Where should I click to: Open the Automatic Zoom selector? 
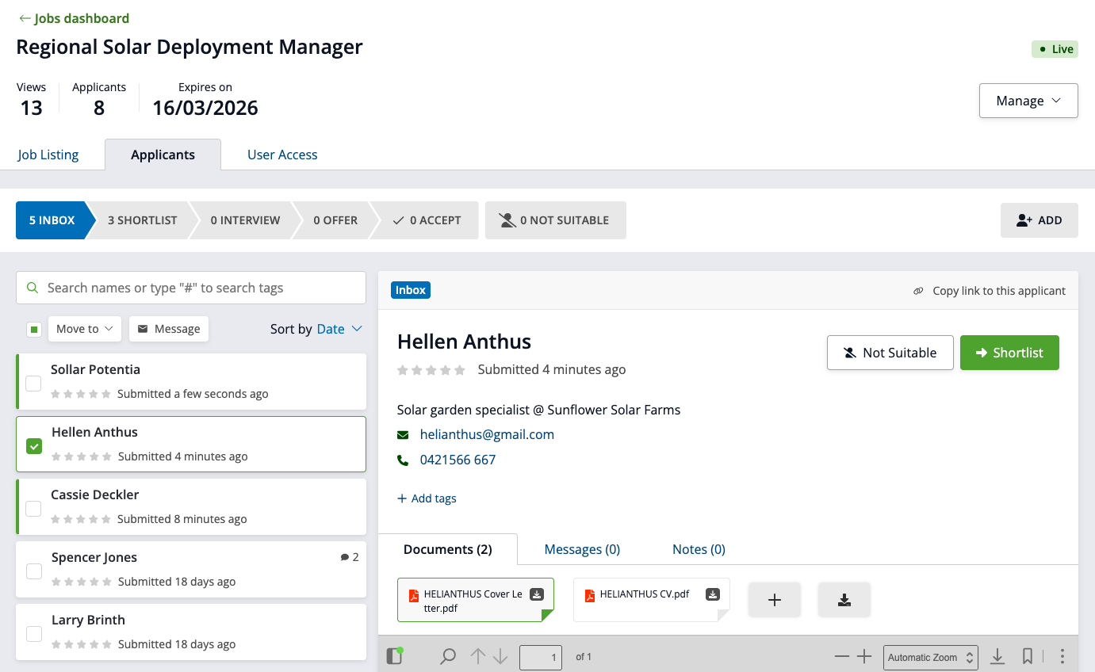pyautogui.click(x=930, y=657)
